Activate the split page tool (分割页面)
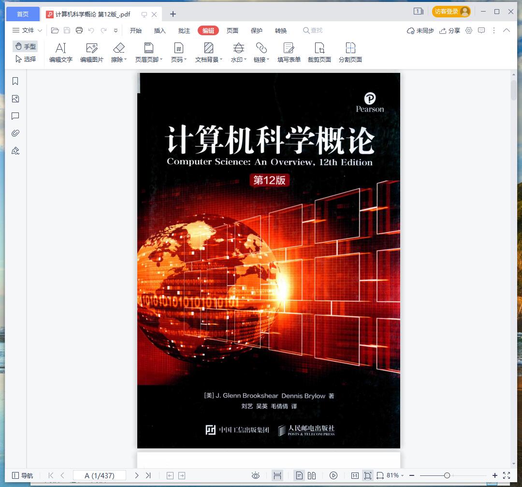Image resolution: width=522 pixels, height=487 pixels. (x=350, y=53)
